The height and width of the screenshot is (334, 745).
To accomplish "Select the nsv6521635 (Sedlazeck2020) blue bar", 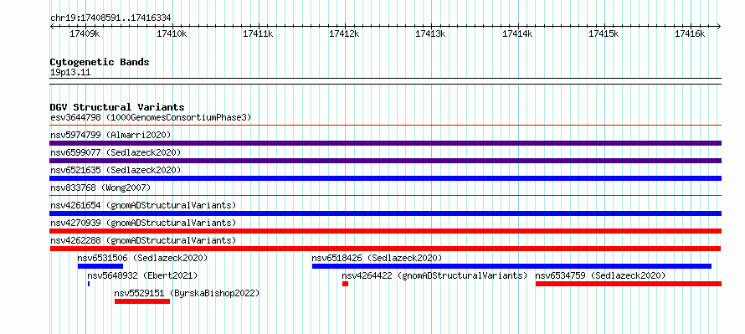I will (386, 178).
